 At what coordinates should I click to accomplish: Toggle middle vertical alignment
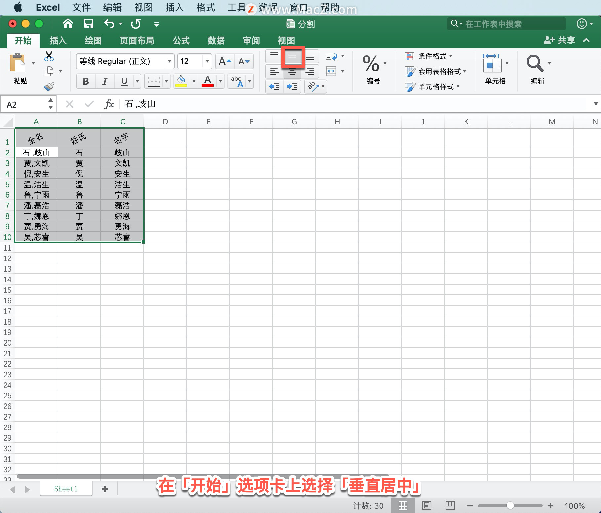[292, 56]
